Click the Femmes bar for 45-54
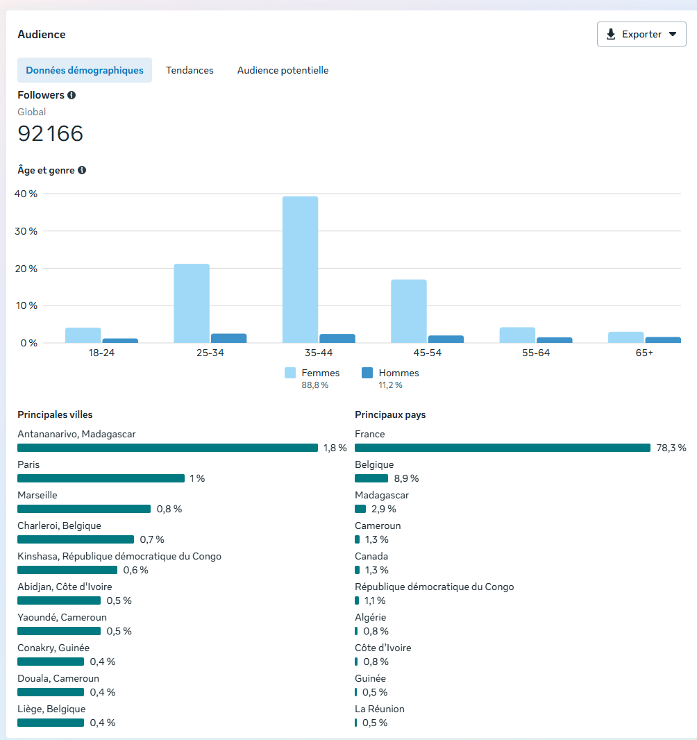 click(x=409, y=311)
